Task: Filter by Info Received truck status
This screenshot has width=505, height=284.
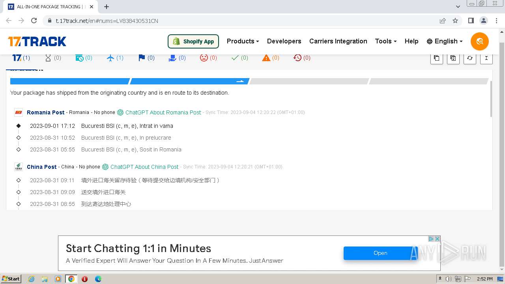Action: click(84, 58)
